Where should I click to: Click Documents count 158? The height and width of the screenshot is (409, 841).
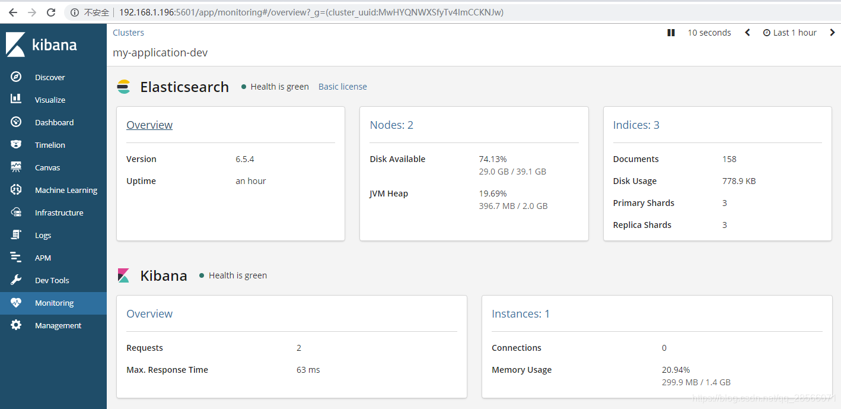729,159
